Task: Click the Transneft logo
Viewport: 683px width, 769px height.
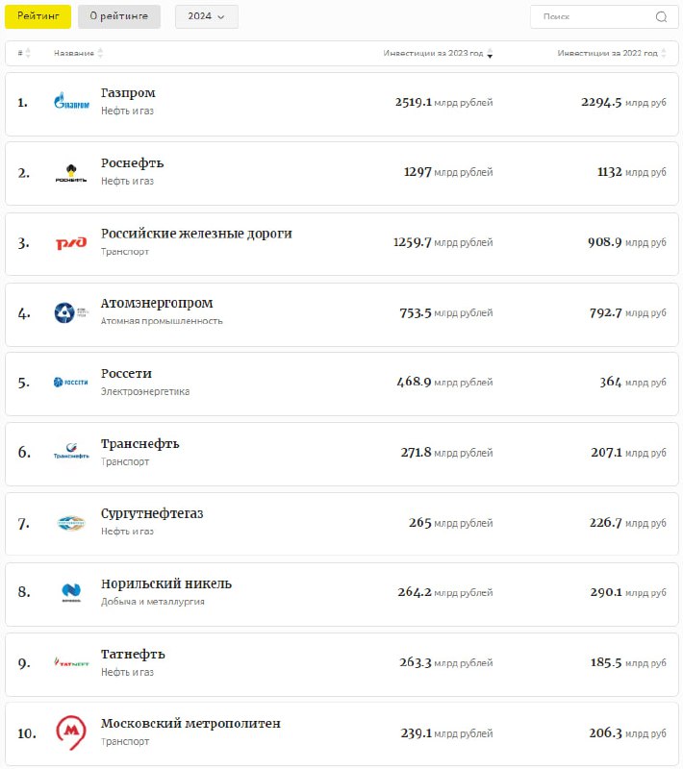Action: pos(71,451)
